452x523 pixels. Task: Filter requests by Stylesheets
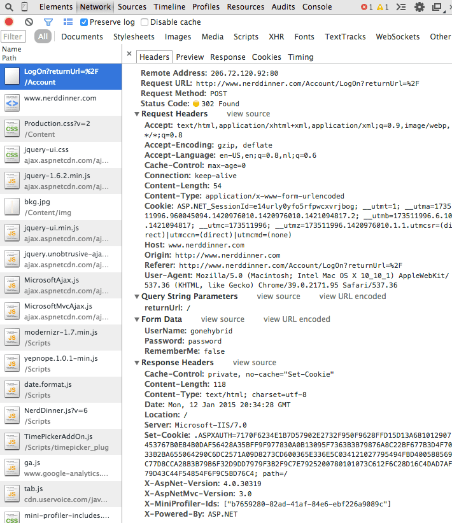click(x=134, y=37)
